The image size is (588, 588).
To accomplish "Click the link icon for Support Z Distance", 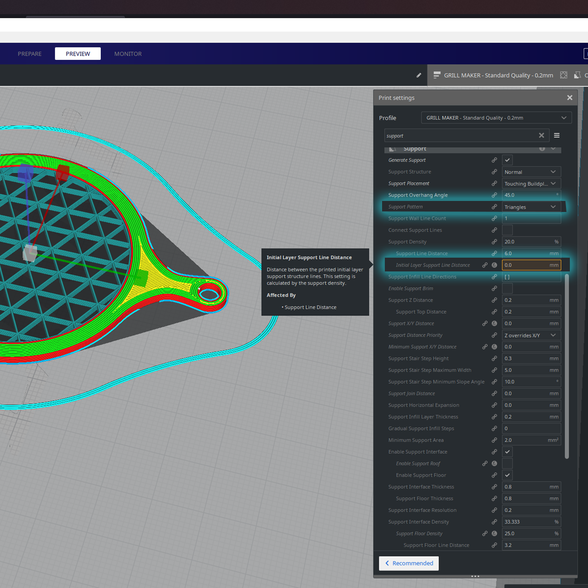I will (x=494, y=300).
